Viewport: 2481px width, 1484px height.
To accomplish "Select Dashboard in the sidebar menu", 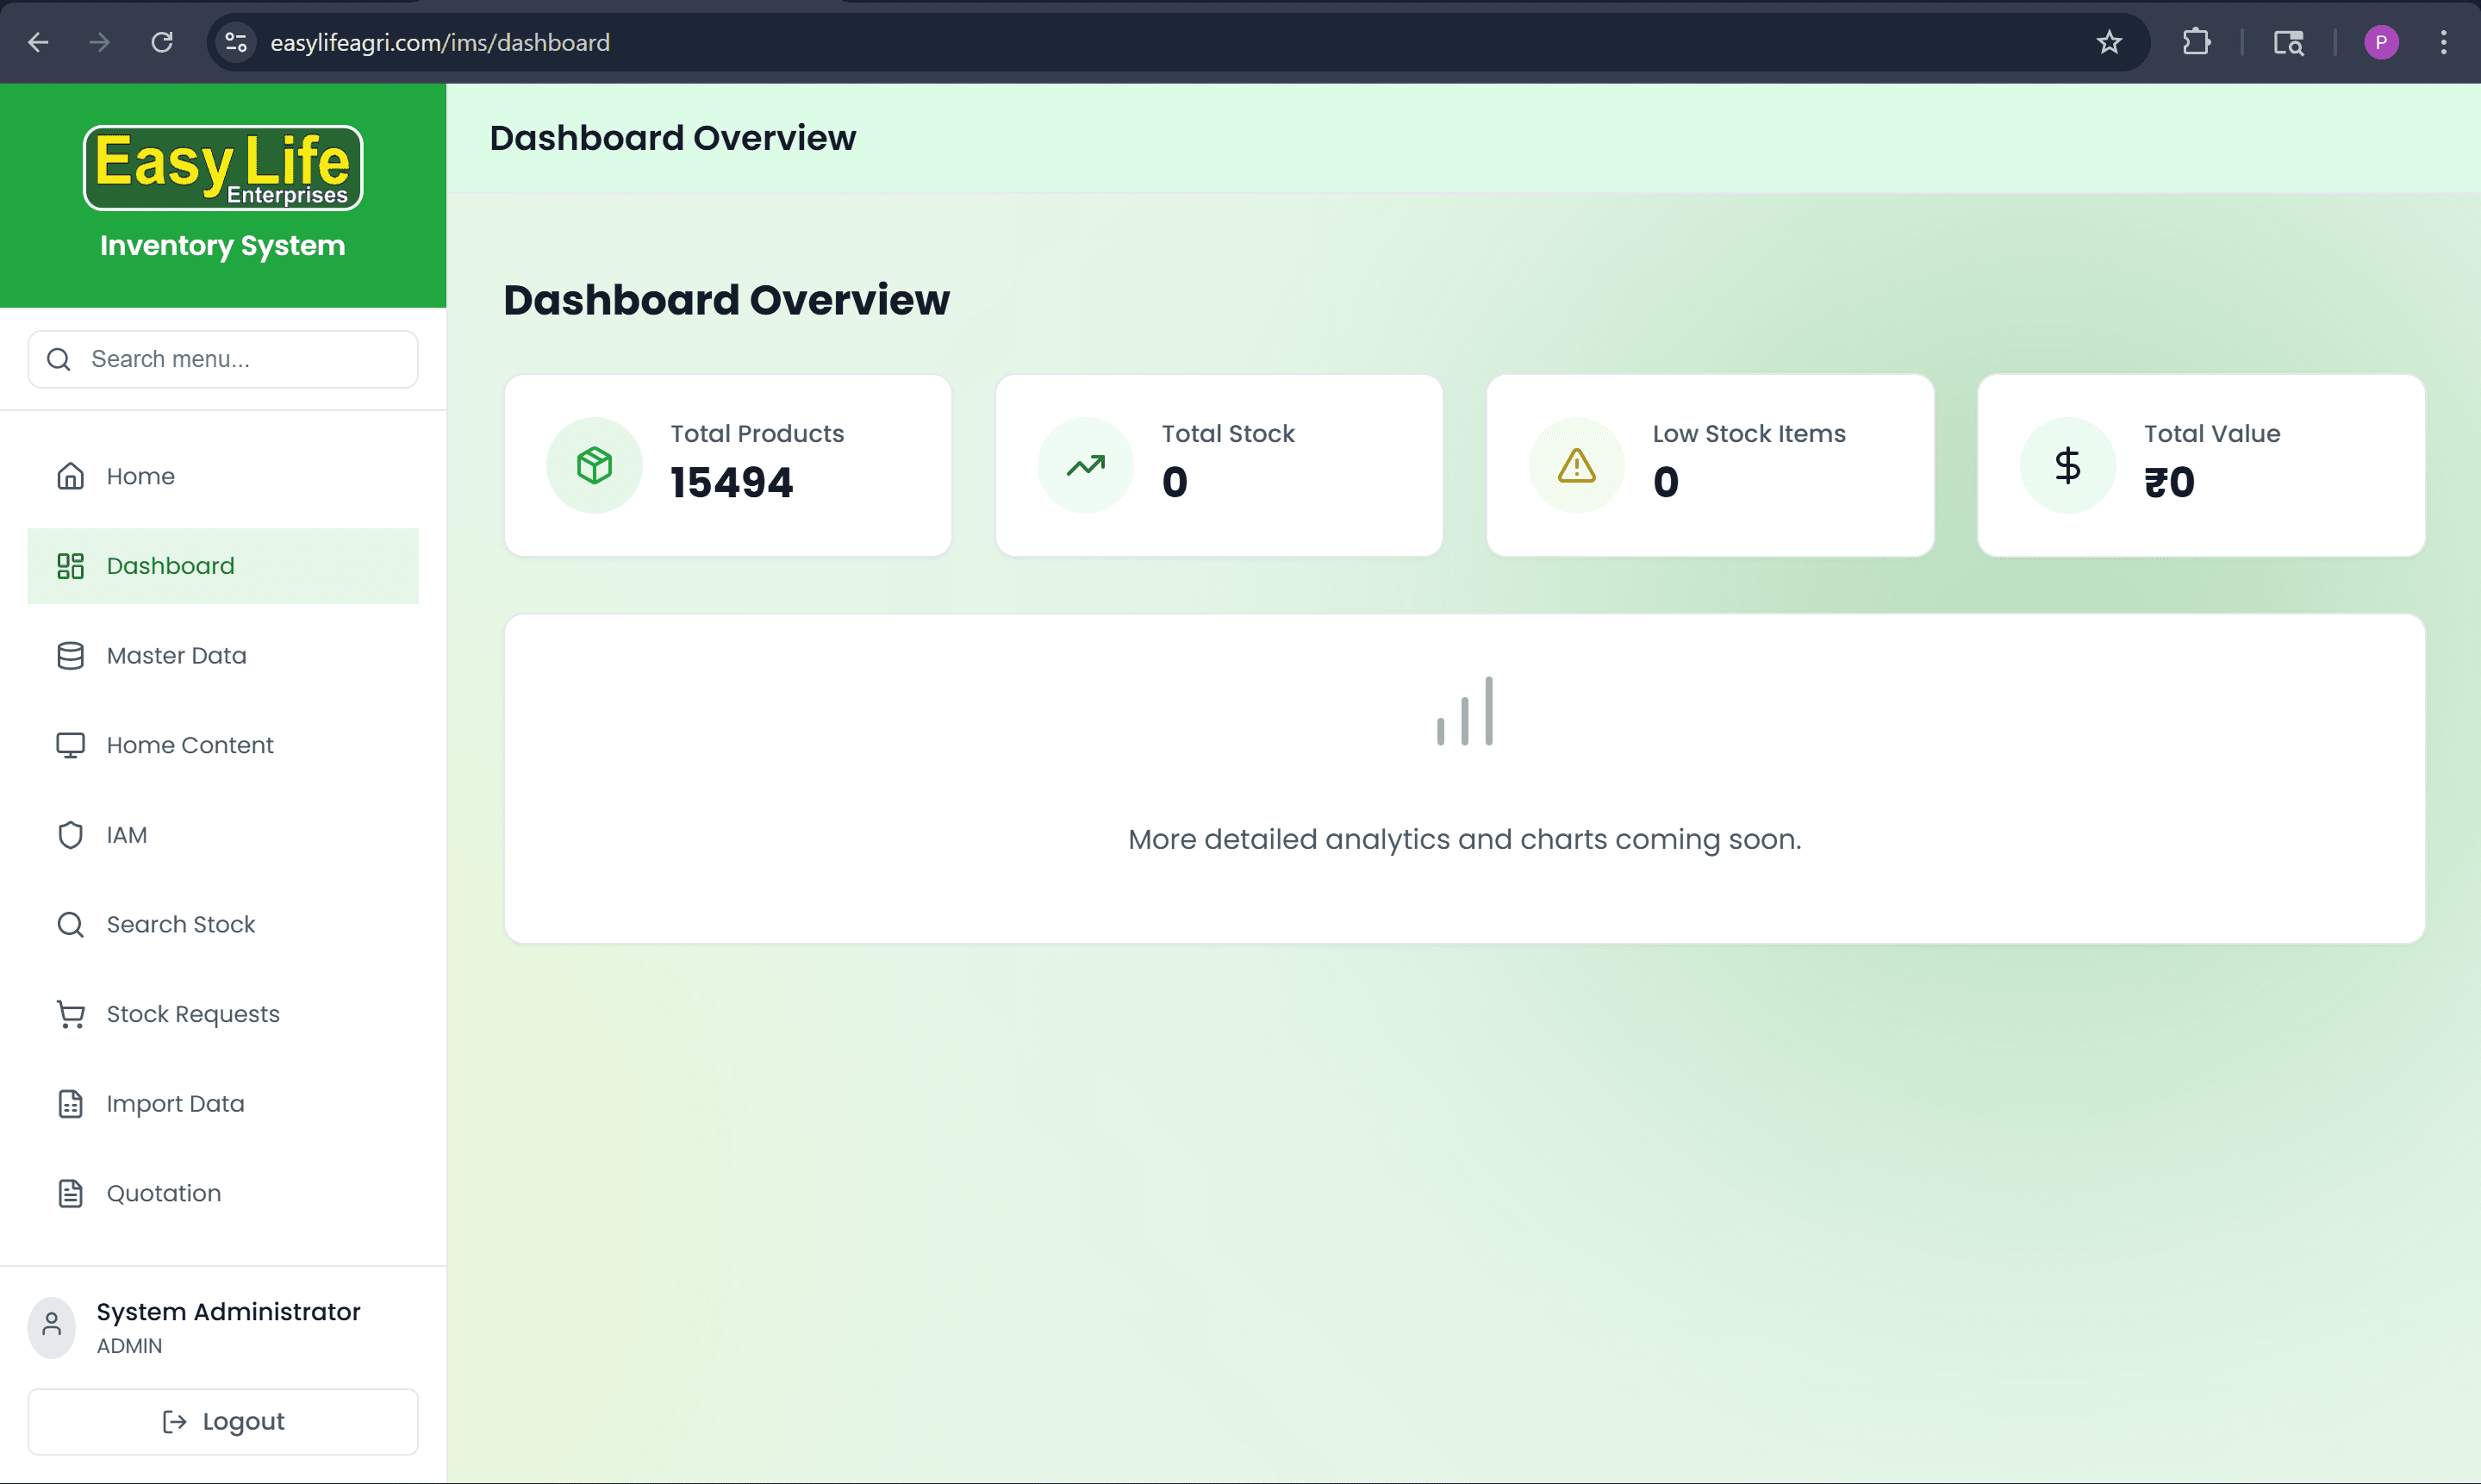I will point(170,566).
